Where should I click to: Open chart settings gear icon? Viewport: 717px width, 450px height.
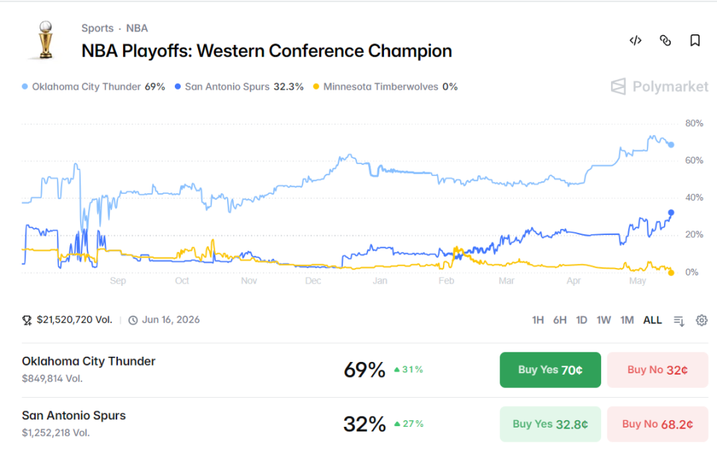[701, 320]
